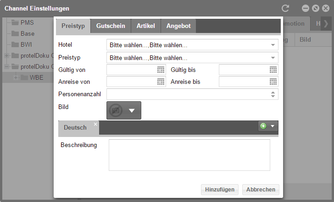334x202 pixels.
Task: Open the Anreise bis calendar picker
Action: (x=273, y=82)
